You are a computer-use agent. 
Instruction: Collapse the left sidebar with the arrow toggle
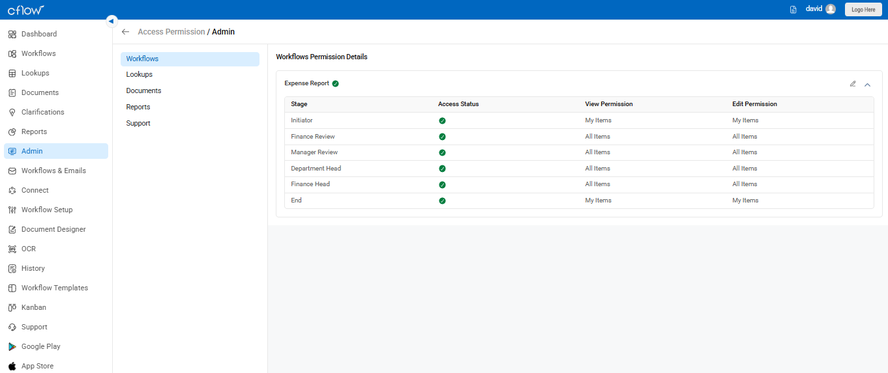[111, 21]
